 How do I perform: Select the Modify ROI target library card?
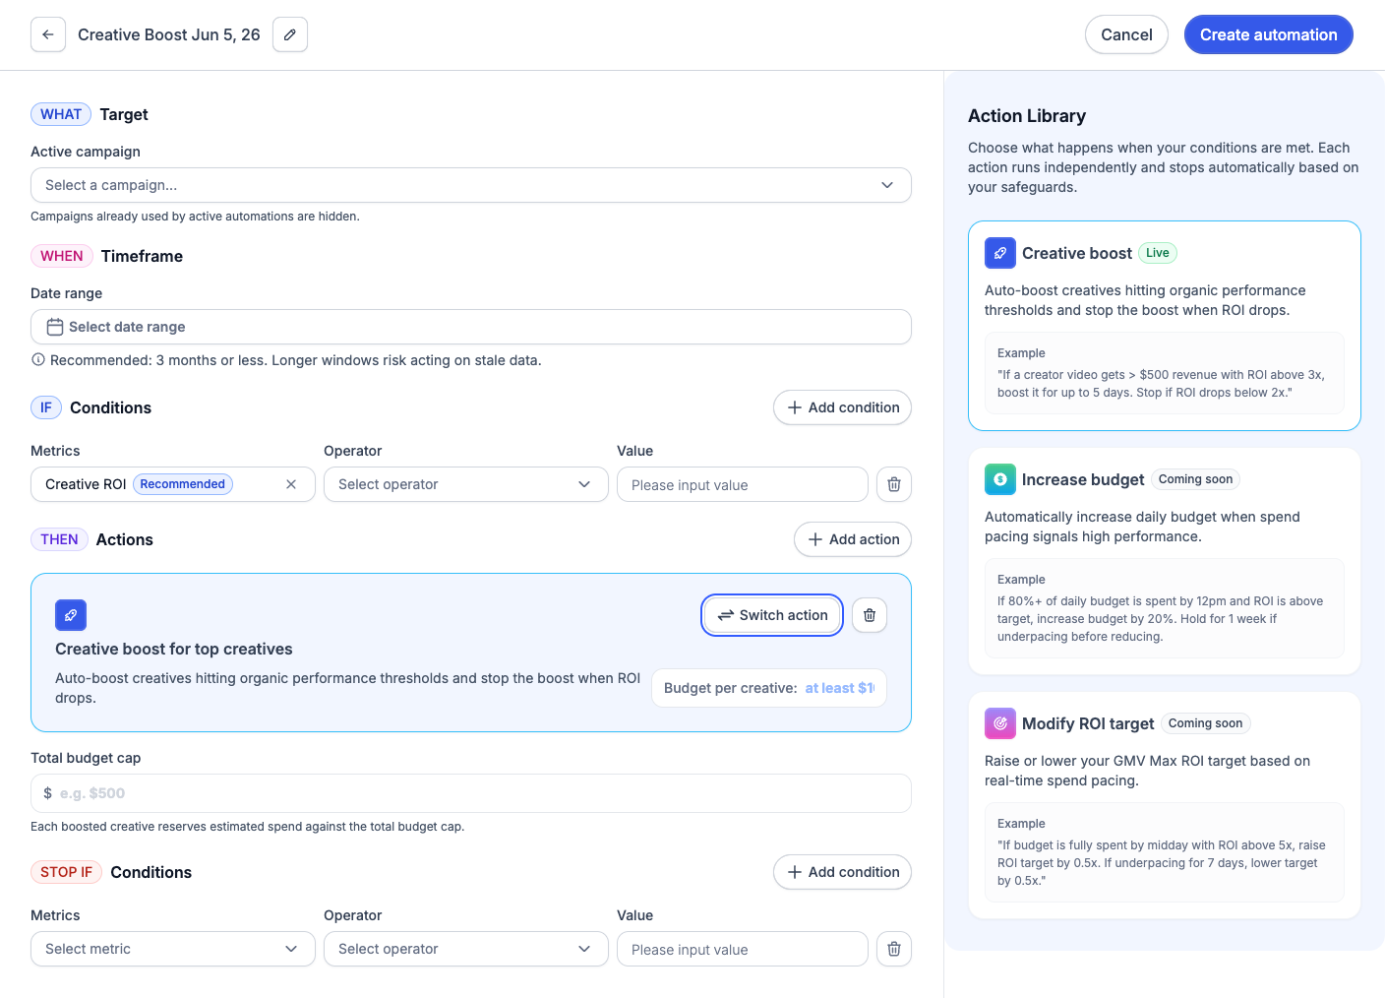[1165, 805]
